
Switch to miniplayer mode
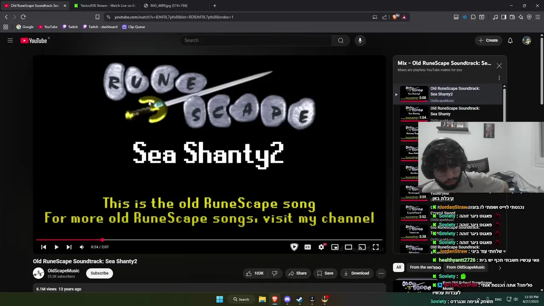tap(335, 247)
